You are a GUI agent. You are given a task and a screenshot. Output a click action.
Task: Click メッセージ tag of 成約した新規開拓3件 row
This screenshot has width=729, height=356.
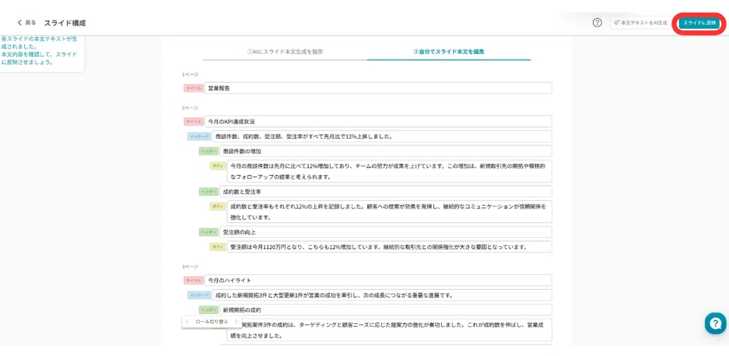click(x=199, y=295)
